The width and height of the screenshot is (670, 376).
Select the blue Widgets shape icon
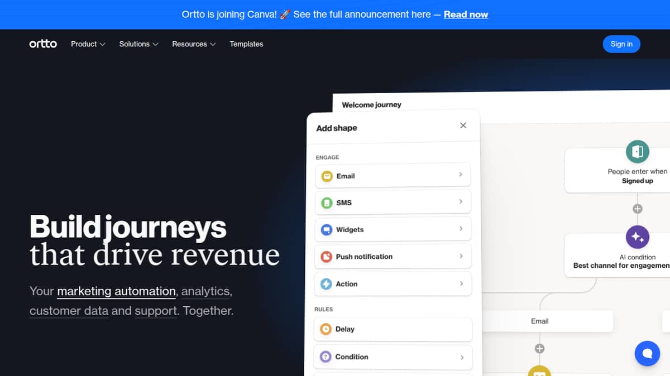point(327,230)
